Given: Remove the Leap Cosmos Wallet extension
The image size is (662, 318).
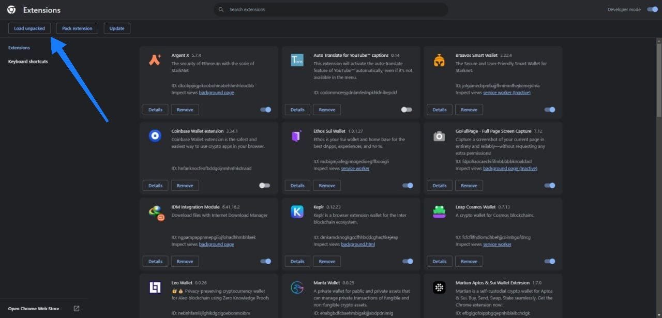Looking at the screenshot, I should 469,261.
